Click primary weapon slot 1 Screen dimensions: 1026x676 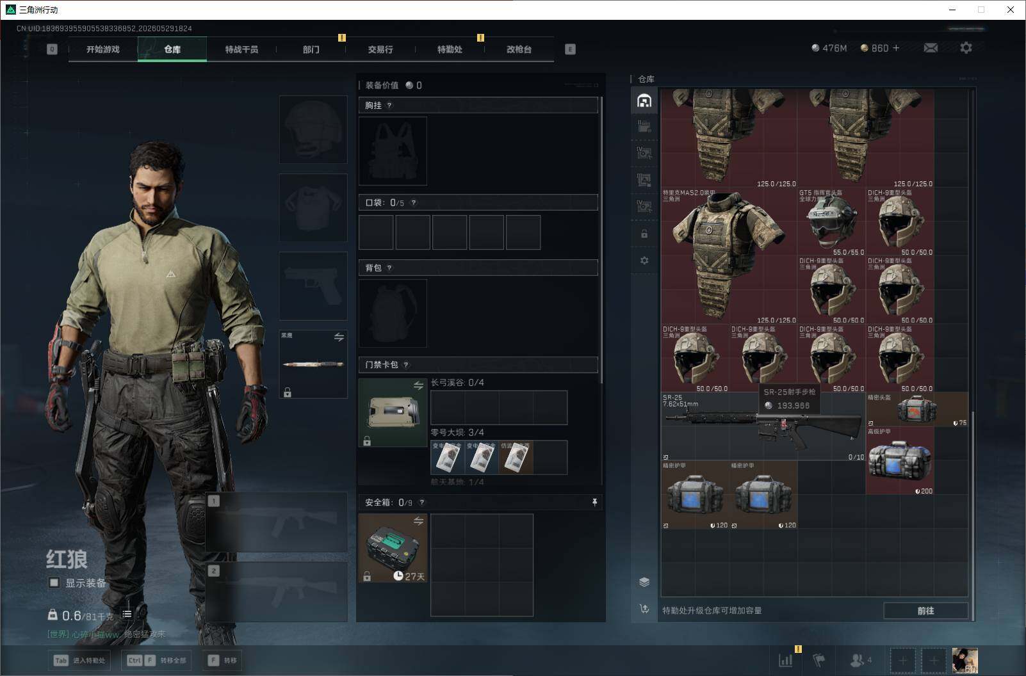pos(276,523)
